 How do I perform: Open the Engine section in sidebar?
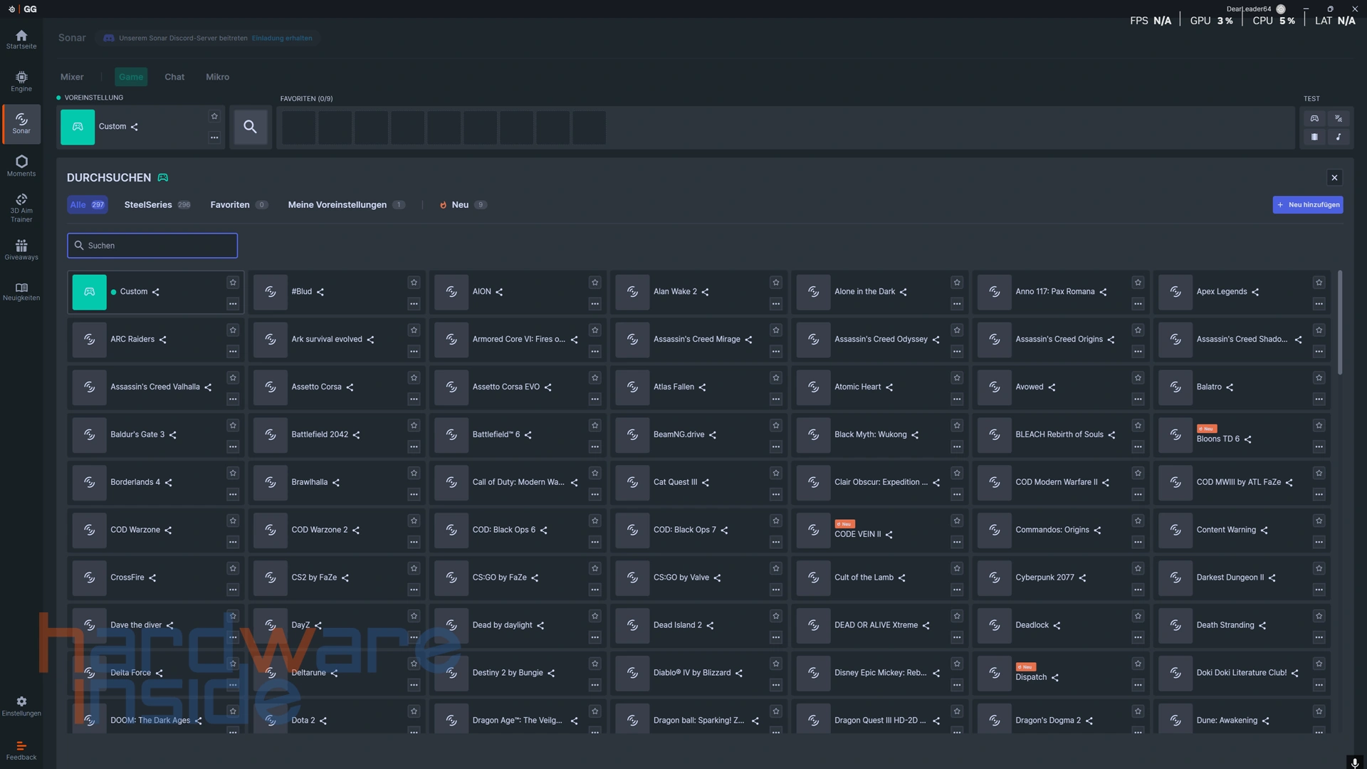click(21, 81)
